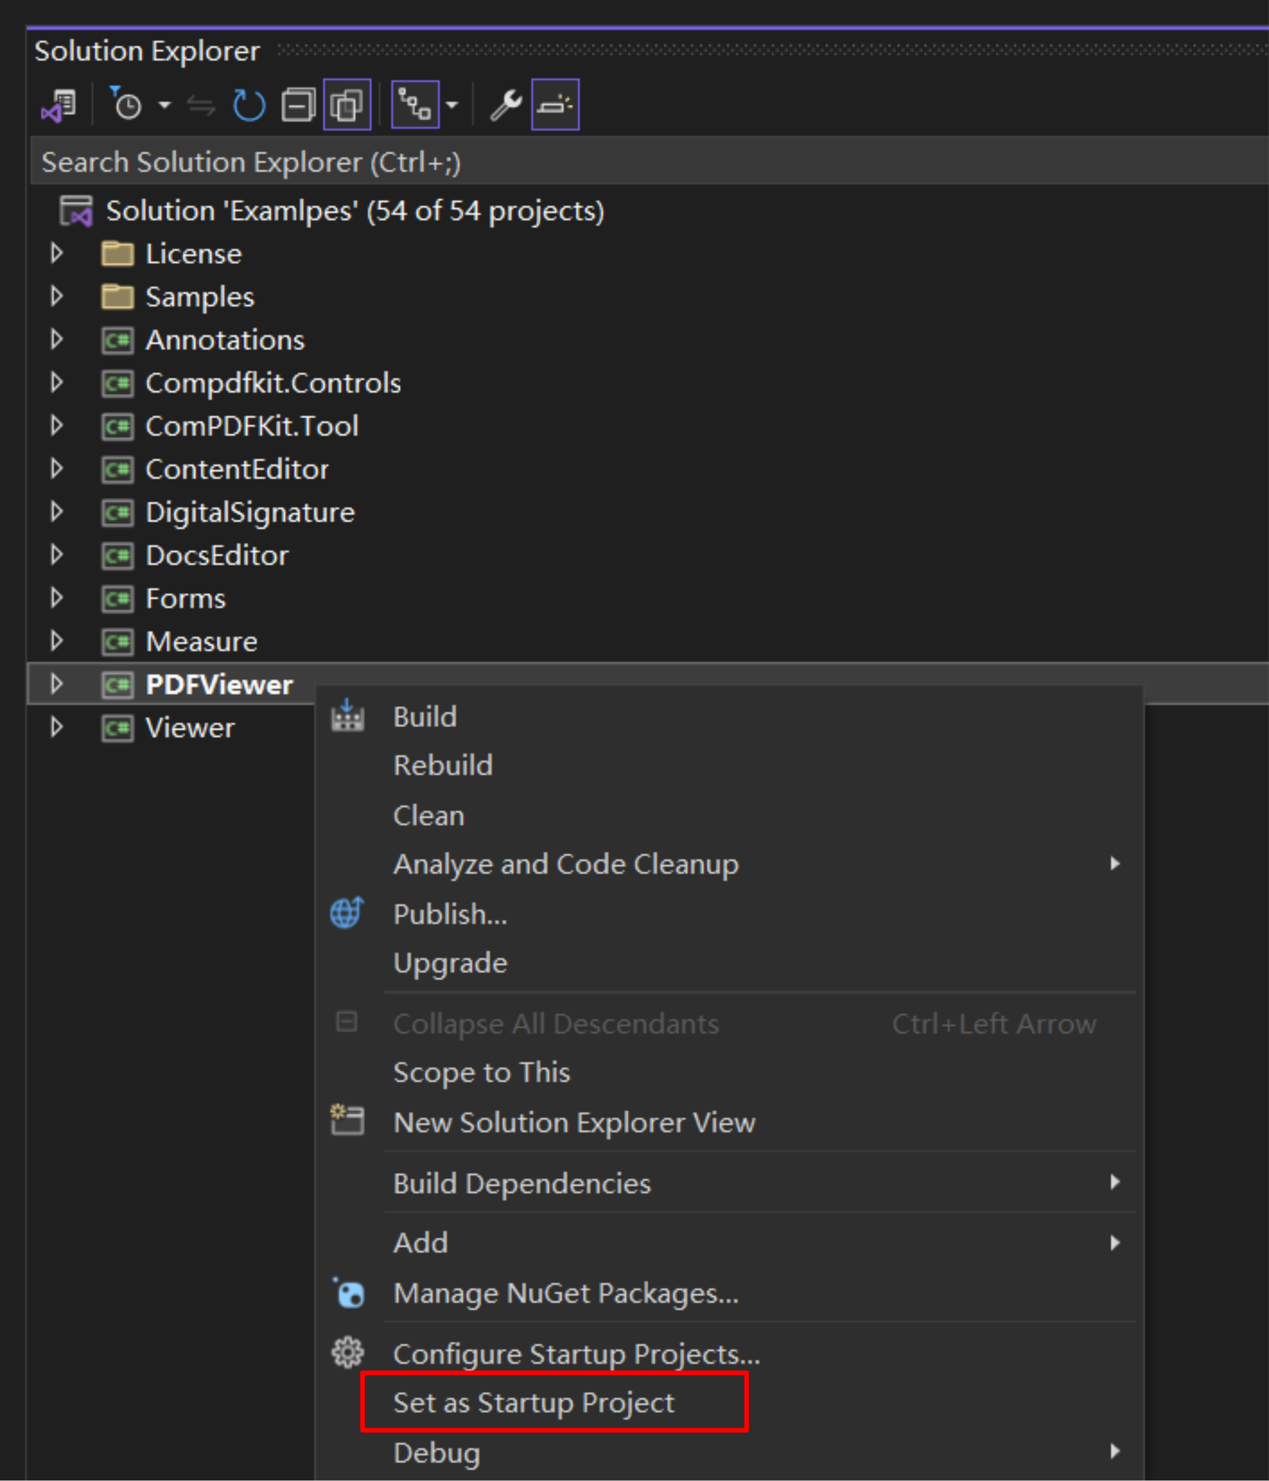1269x1481 pixels.
Task: Click Scope to This menu entry
Action: tap(482, 1072)
